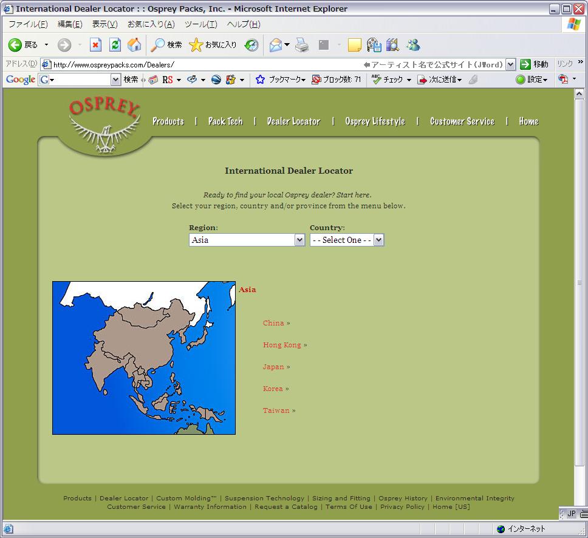Click the page scrollbar up arrow
The image size is (588, 538).
coord(579,94)
